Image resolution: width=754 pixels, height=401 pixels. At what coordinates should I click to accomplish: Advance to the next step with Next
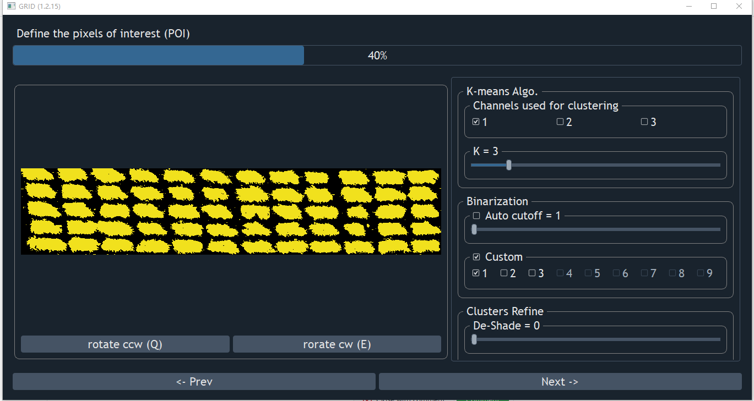pyautogui.click(x=560, y=381)
